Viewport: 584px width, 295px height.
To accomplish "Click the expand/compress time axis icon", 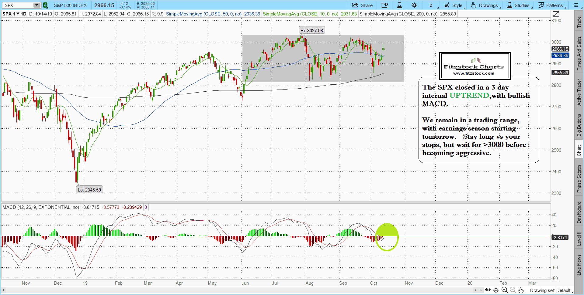I will pos(488,290).
